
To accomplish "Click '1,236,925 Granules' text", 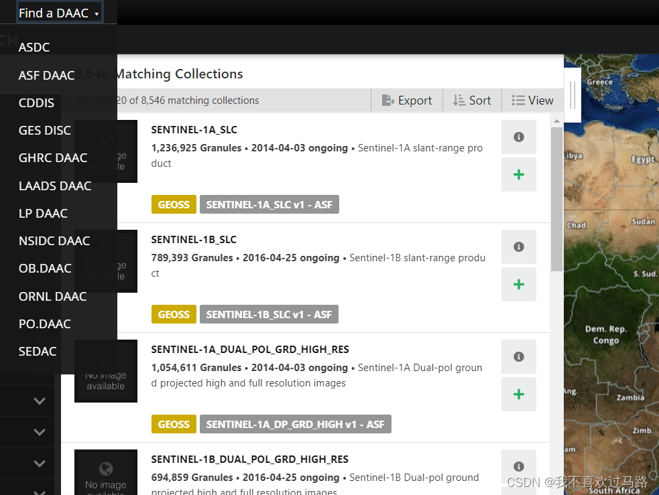I will point(196,148).
